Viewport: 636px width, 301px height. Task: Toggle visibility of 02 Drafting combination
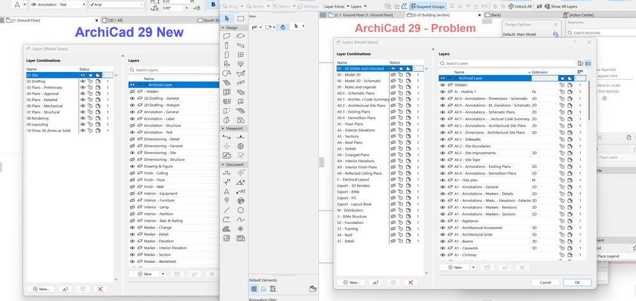[x=83, y=81]
